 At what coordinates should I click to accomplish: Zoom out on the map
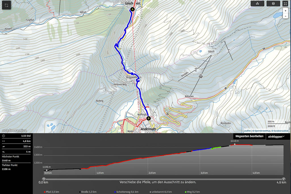(x=285, y=16)
